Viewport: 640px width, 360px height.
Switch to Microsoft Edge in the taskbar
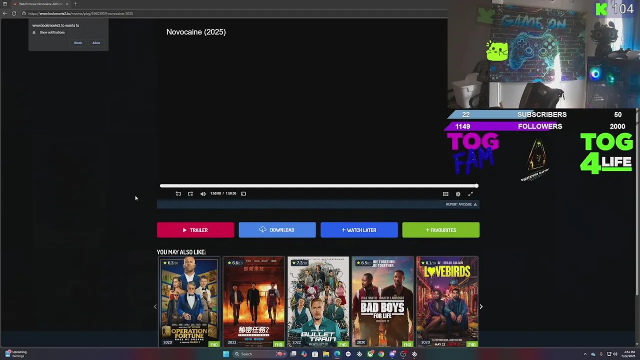pyautogui.click(x=337, y=354)
